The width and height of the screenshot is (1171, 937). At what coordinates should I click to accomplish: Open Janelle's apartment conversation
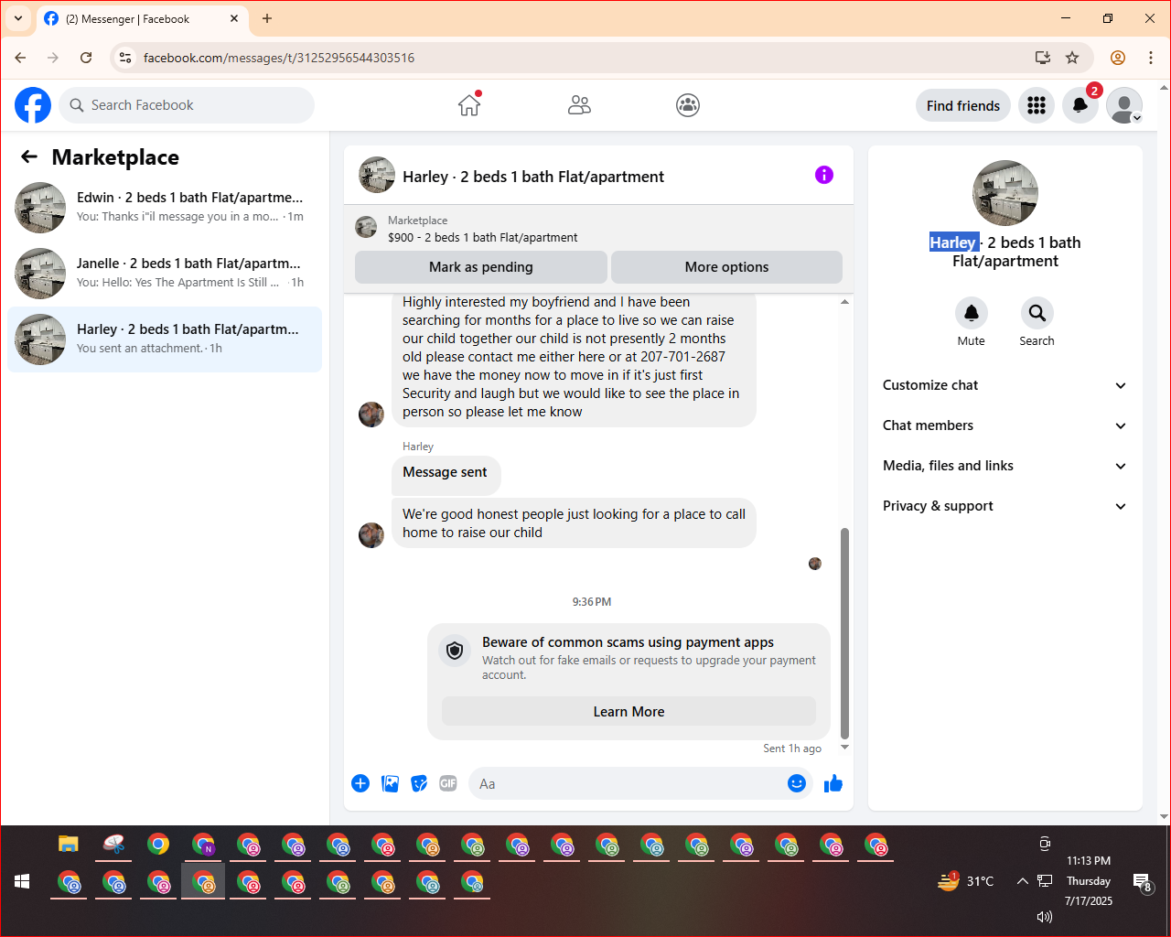tap(165, 274)
